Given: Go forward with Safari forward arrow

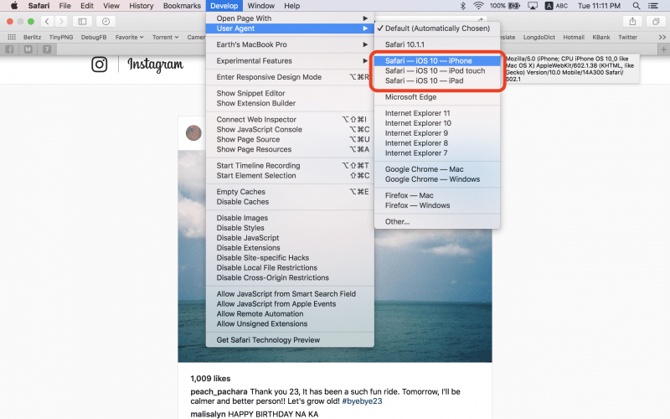Looking at the screenshot, I should point(61,22).
